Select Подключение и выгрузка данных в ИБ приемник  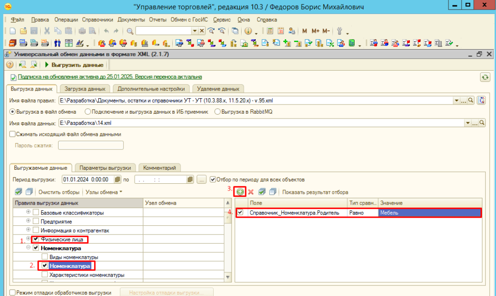88,112
